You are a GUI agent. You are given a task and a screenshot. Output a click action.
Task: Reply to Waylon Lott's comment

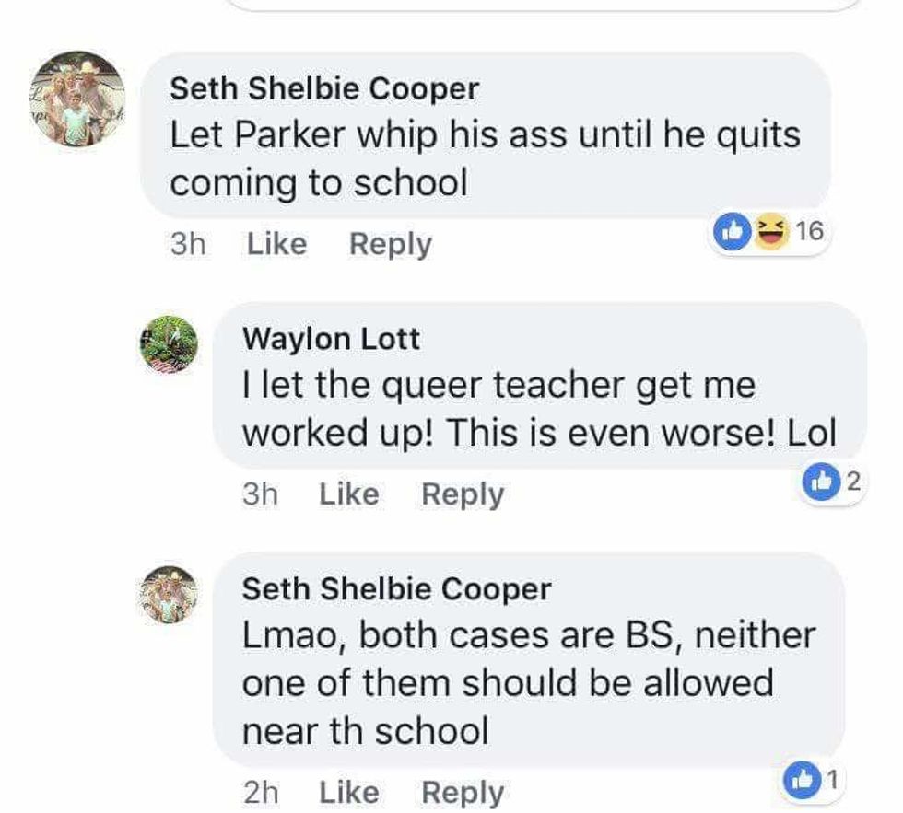[463, 494]
